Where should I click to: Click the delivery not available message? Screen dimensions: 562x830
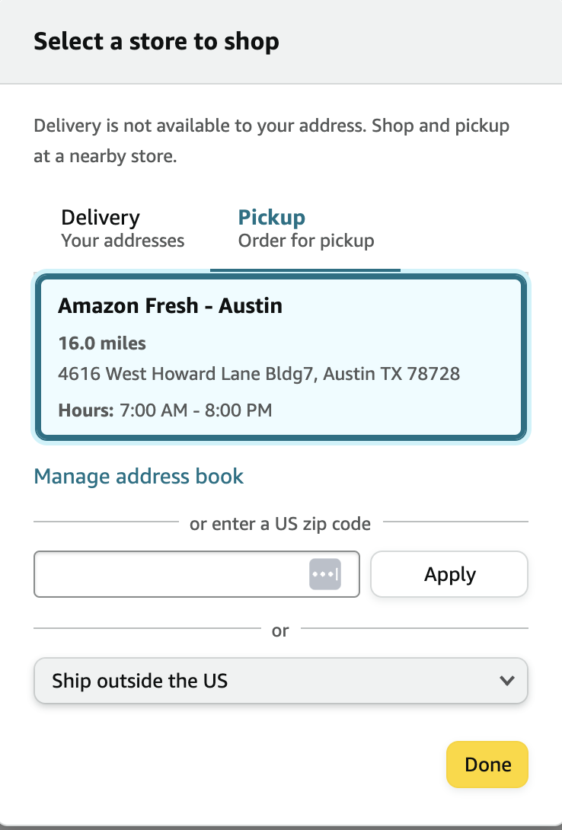[271, 141]
